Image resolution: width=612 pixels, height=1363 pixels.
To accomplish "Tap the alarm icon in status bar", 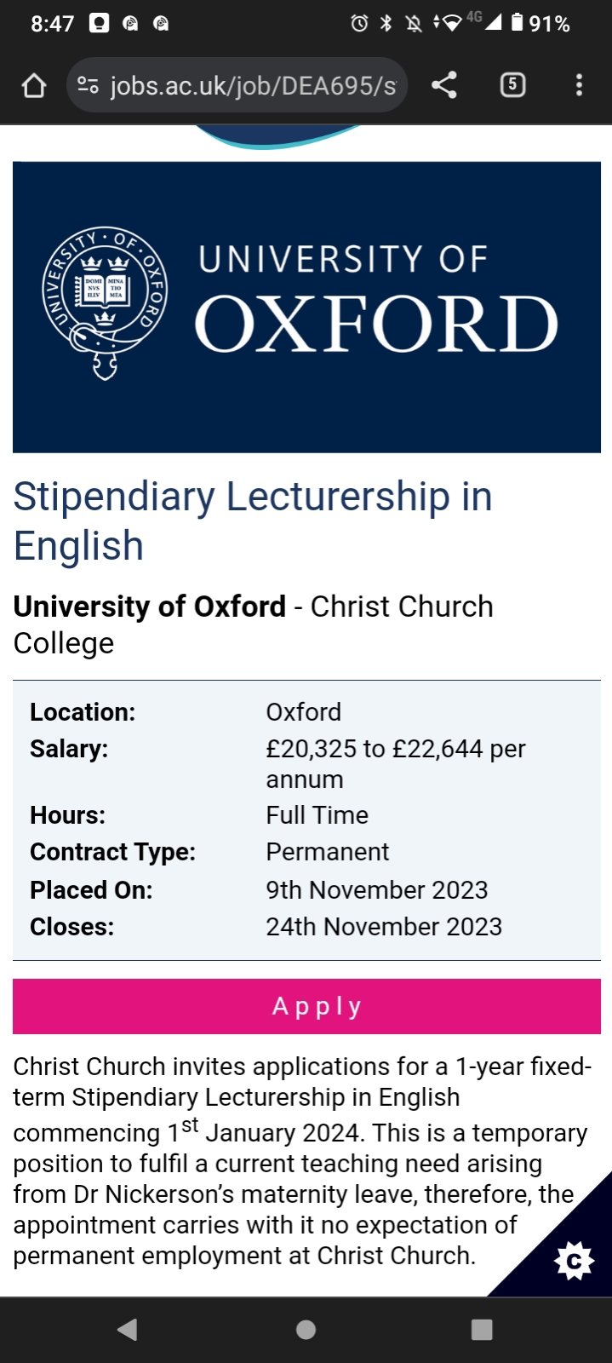I will click(359, 23).
